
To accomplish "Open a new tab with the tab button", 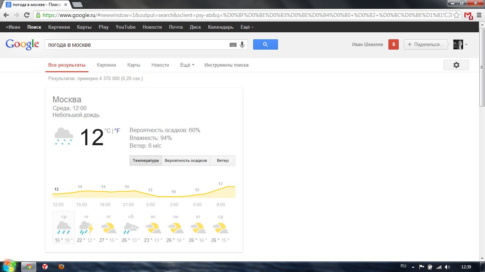I will coord(77,5).
